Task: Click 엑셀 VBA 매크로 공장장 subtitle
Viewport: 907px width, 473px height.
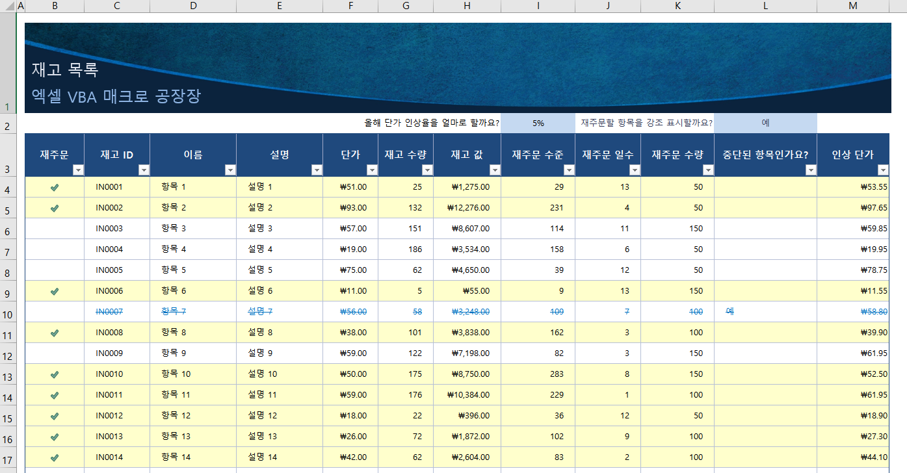Action: (116, 97)
